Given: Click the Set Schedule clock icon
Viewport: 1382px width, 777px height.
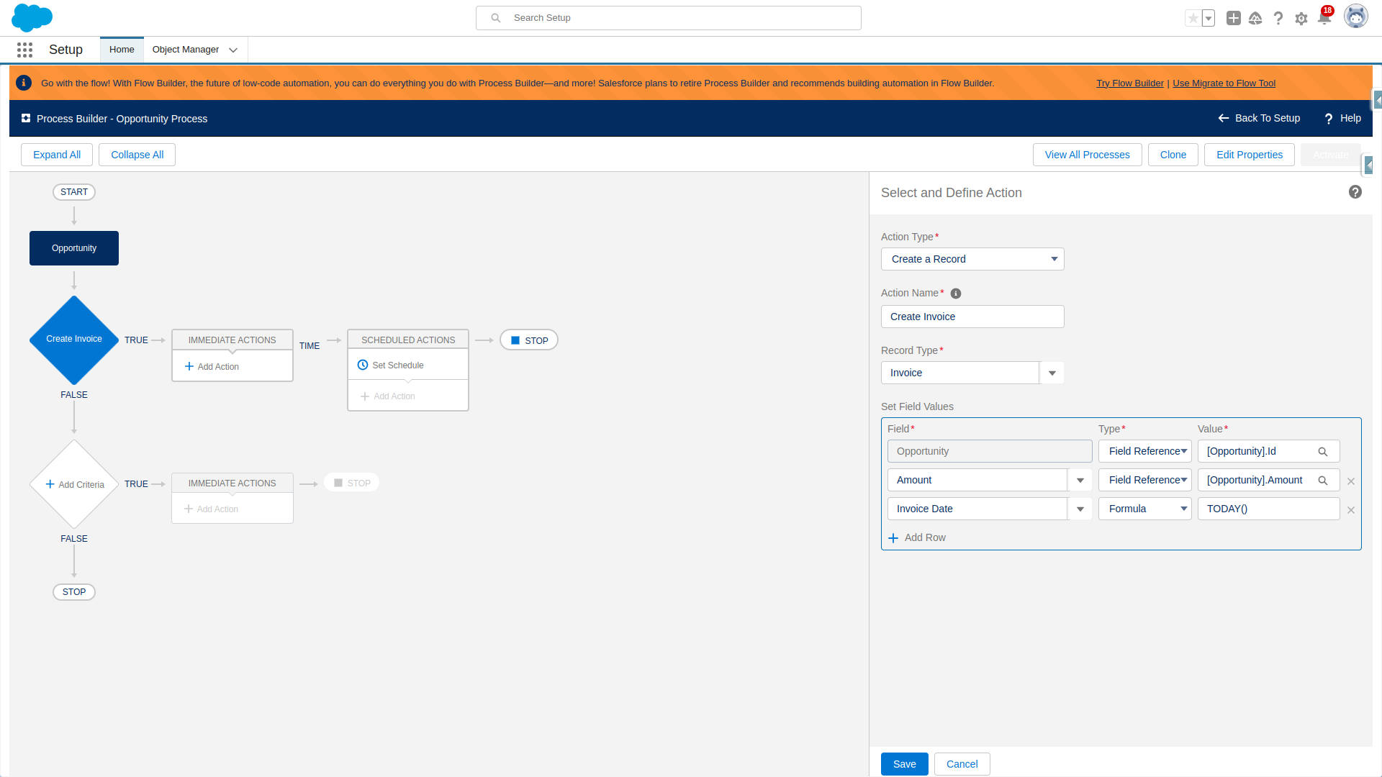Looking at the screenshot, I should (x=362, y=365).
